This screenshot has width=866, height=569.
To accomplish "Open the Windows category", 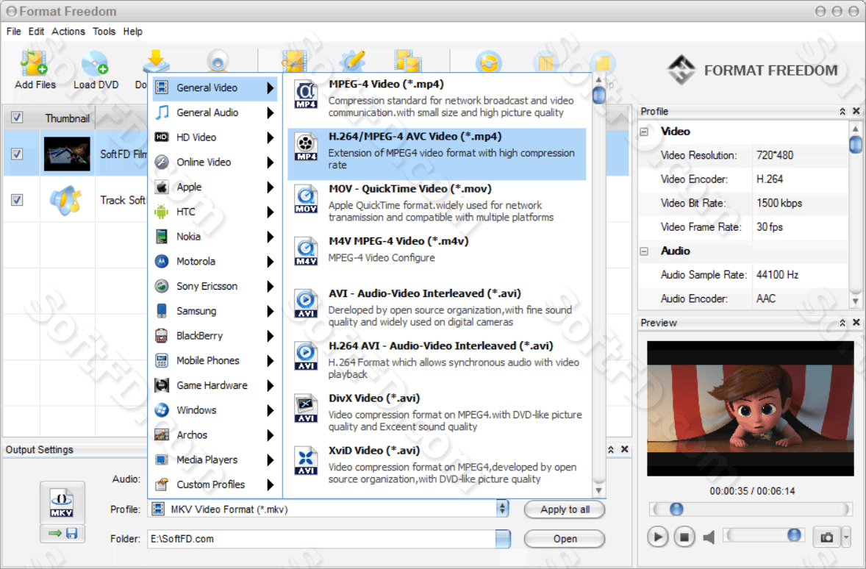I will (x=215, y=410).
